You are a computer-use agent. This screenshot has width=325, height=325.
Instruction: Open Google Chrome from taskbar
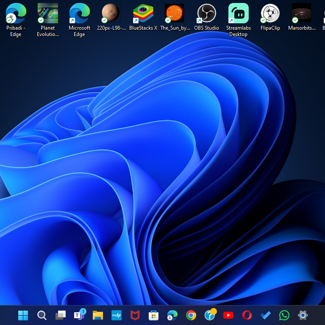[x=191, y=315]
